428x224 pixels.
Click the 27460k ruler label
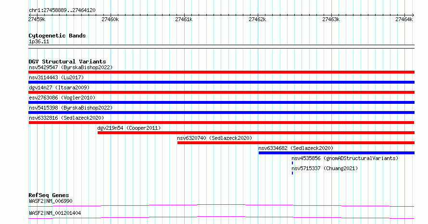[x=110, y=19]
